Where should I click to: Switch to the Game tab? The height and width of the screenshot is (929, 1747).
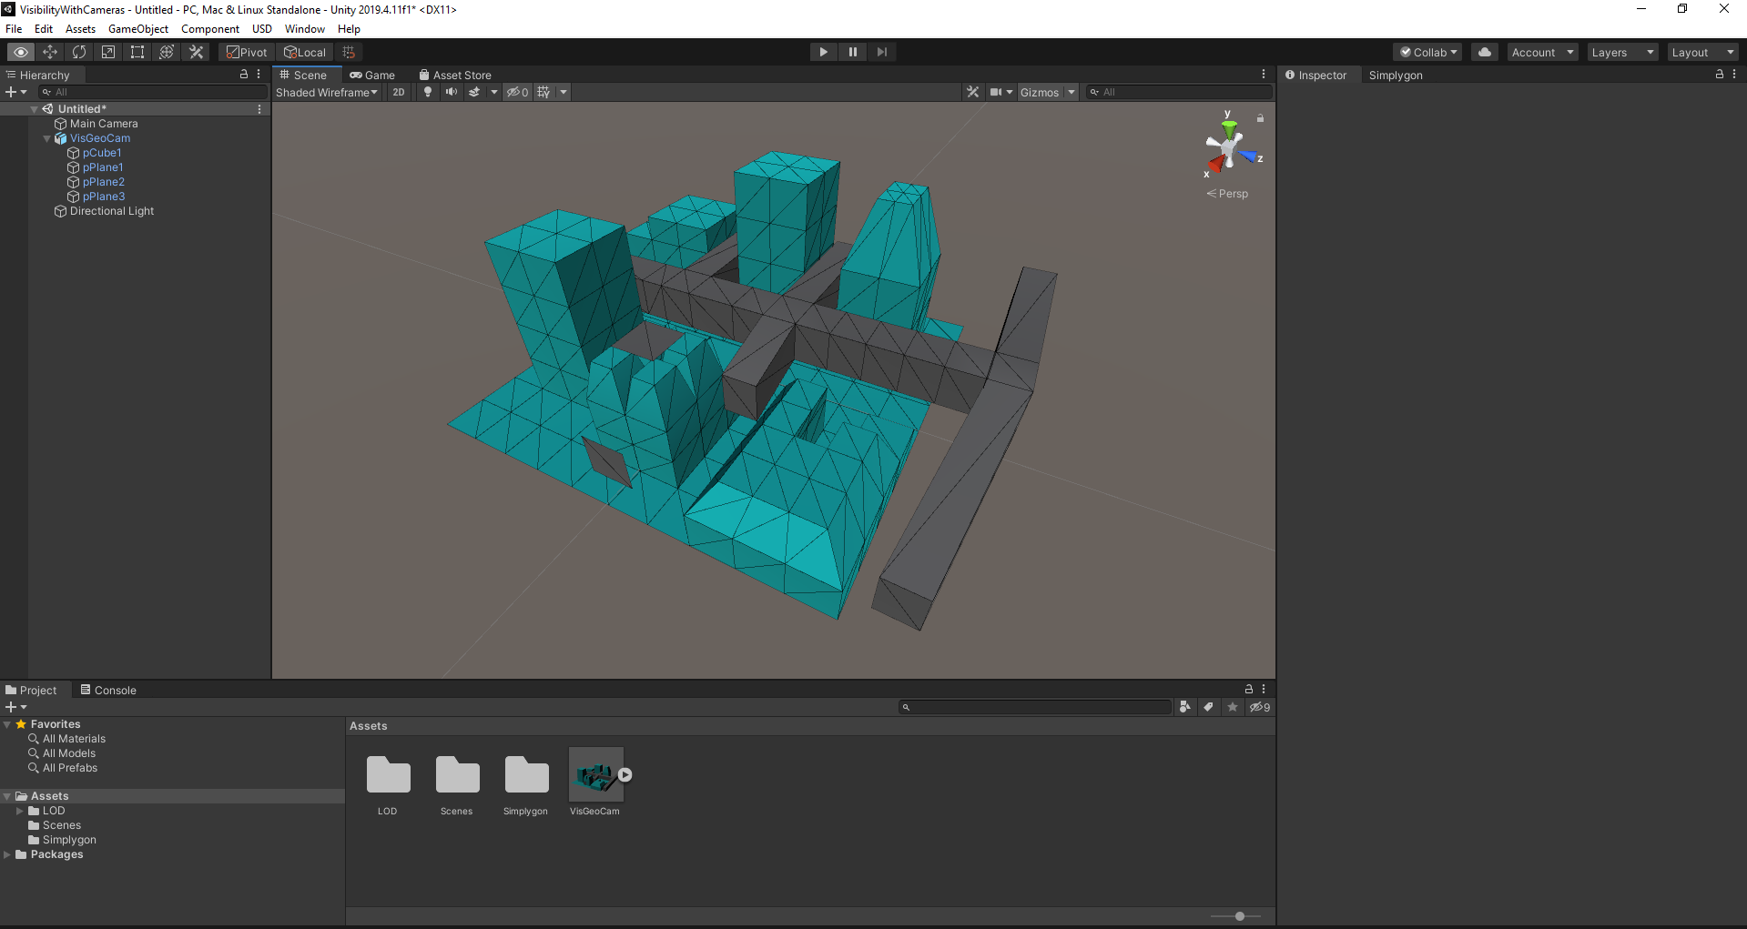372,75
